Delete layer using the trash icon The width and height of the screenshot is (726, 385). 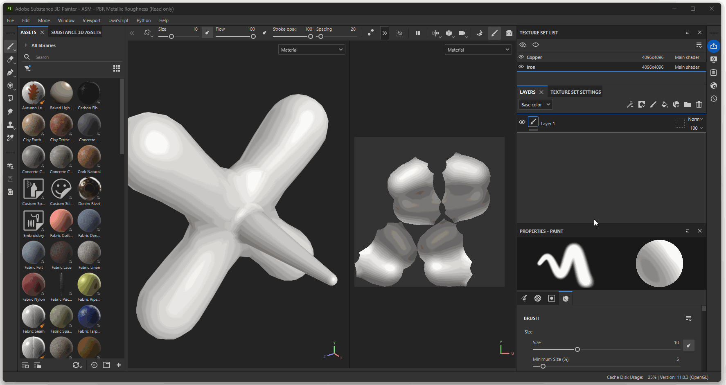click(699, 105)
